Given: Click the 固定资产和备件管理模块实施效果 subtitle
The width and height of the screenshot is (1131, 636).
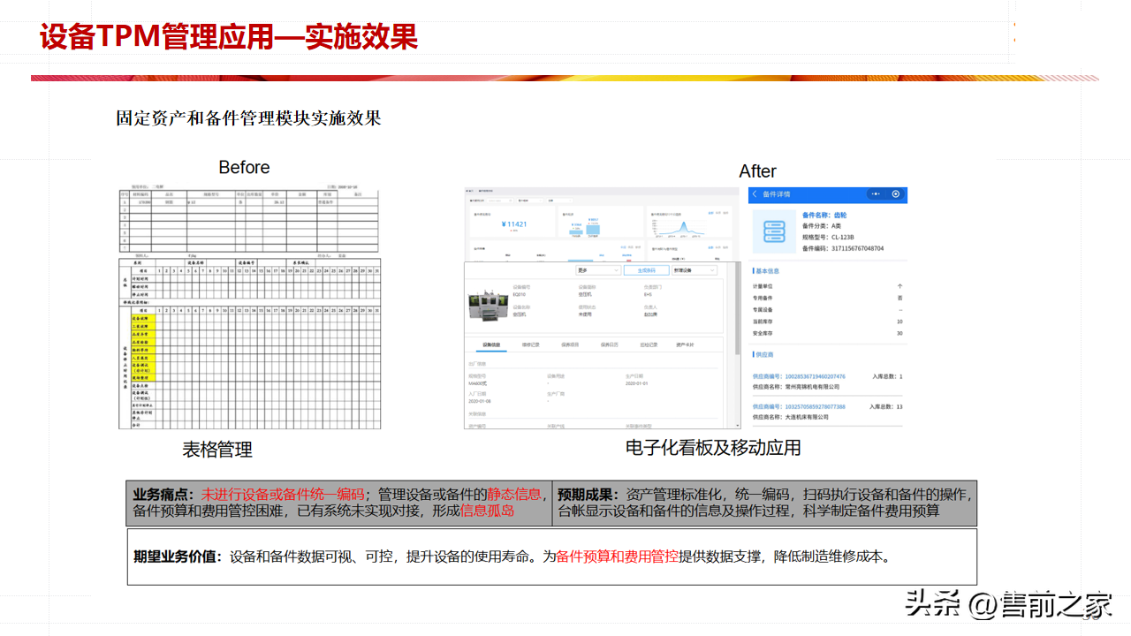Looking at the screenshot, I should (248, 117).
